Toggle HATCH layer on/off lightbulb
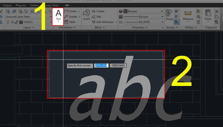The height and width of the screenshot is (127, 223). tap(8, 22)
